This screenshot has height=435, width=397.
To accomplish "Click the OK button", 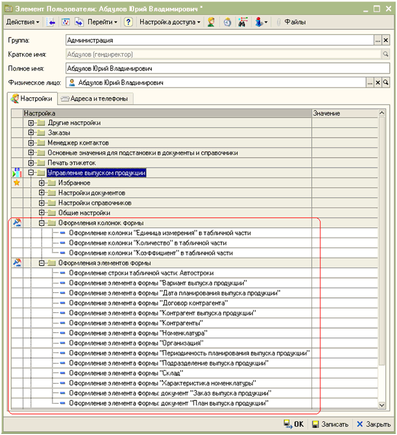I will point(294,424).
